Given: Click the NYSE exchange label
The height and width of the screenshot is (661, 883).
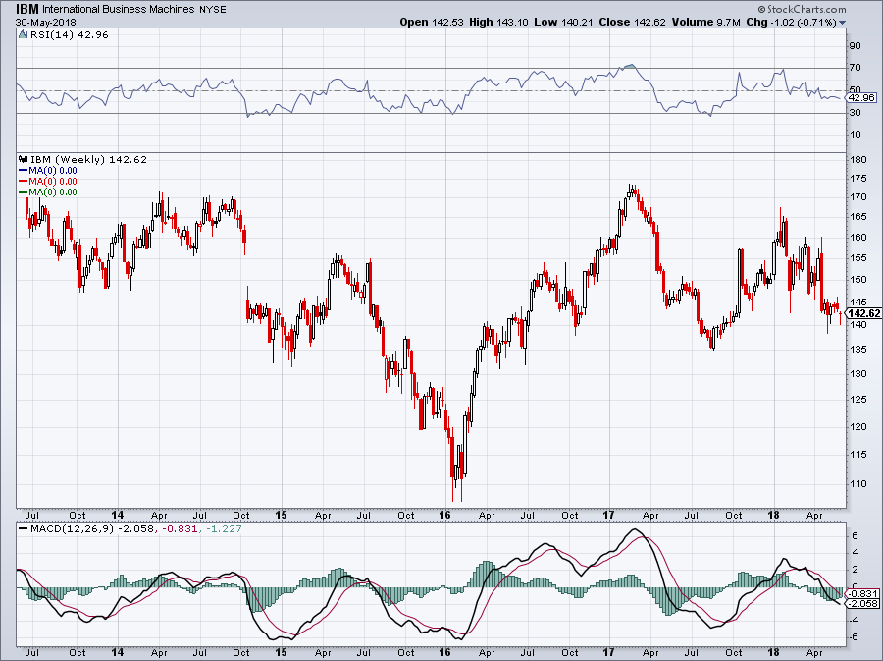Looking at the screenshot, I should 213,10.
